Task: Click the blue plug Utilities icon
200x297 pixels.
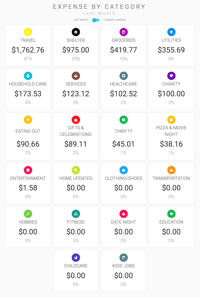Action: tap(171, 32)
